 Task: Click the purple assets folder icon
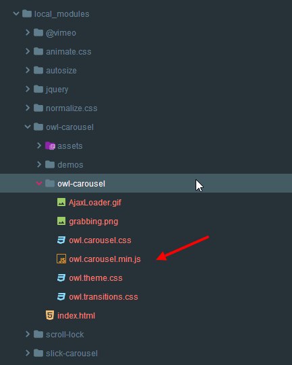pyautogui.click(x=50, y=145)
